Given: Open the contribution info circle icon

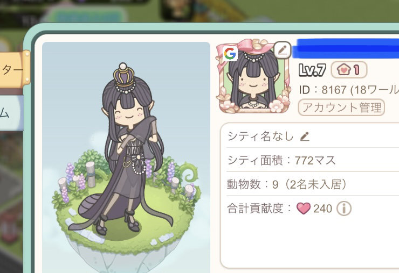Looking at the screenshot, I should (x=344, y=209).
